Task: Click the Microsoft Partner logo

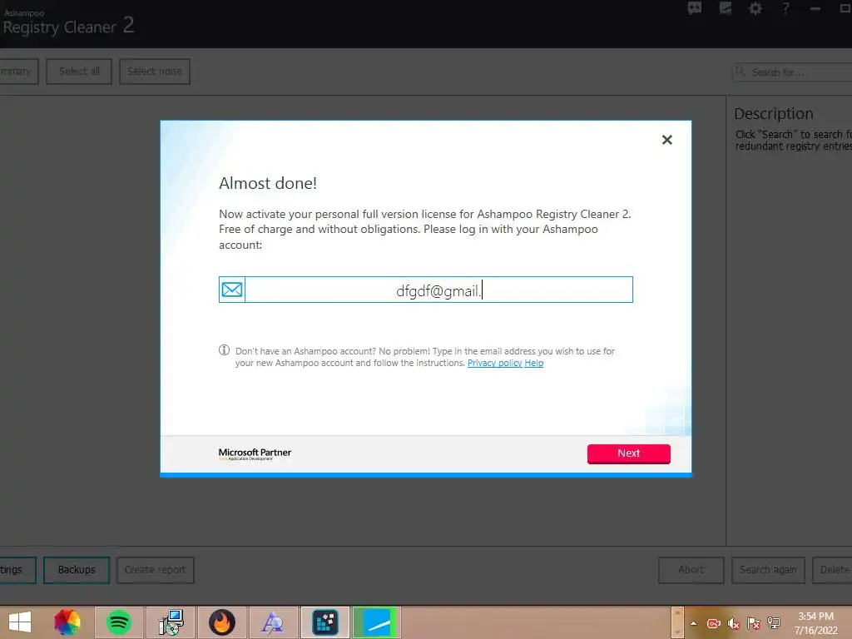Action: pyautogui.click(x=255, y=453)
